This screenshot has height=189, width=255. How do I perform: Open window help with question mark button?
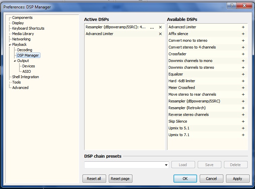tap(231, 5)
